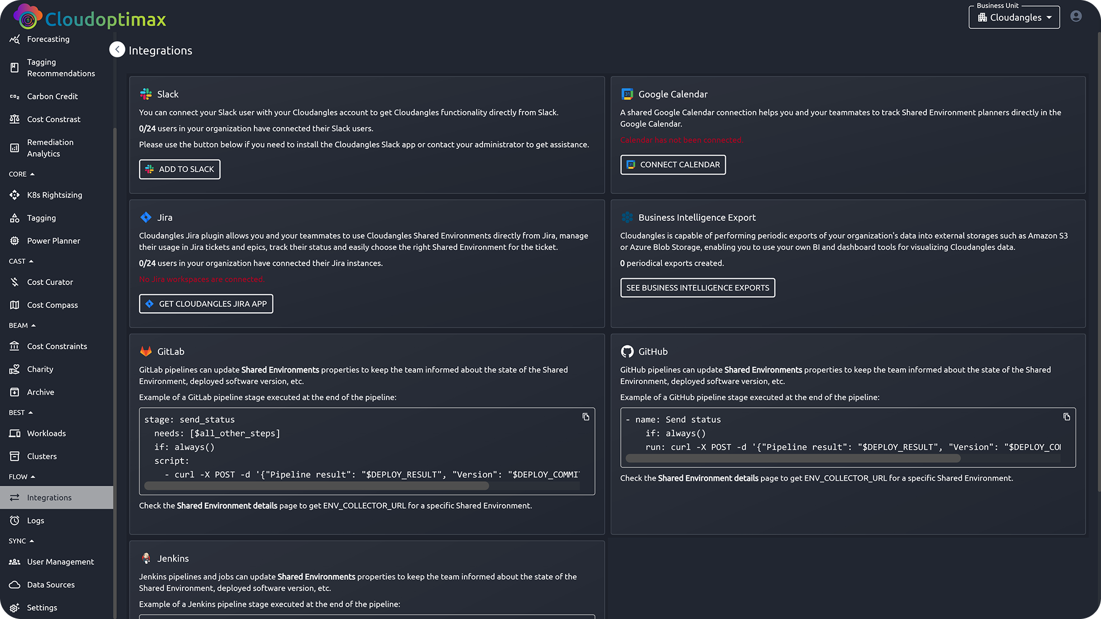Click the K8s Rightsizing icon

15,195
